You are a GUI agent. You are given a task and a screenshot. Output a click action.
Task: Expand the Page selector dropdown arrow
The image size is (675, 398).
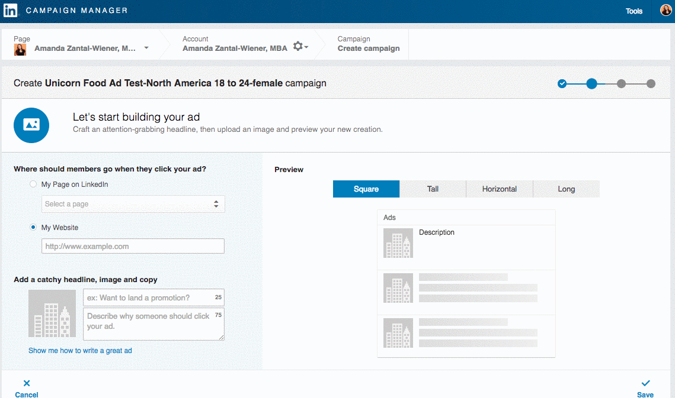[146, 48]
